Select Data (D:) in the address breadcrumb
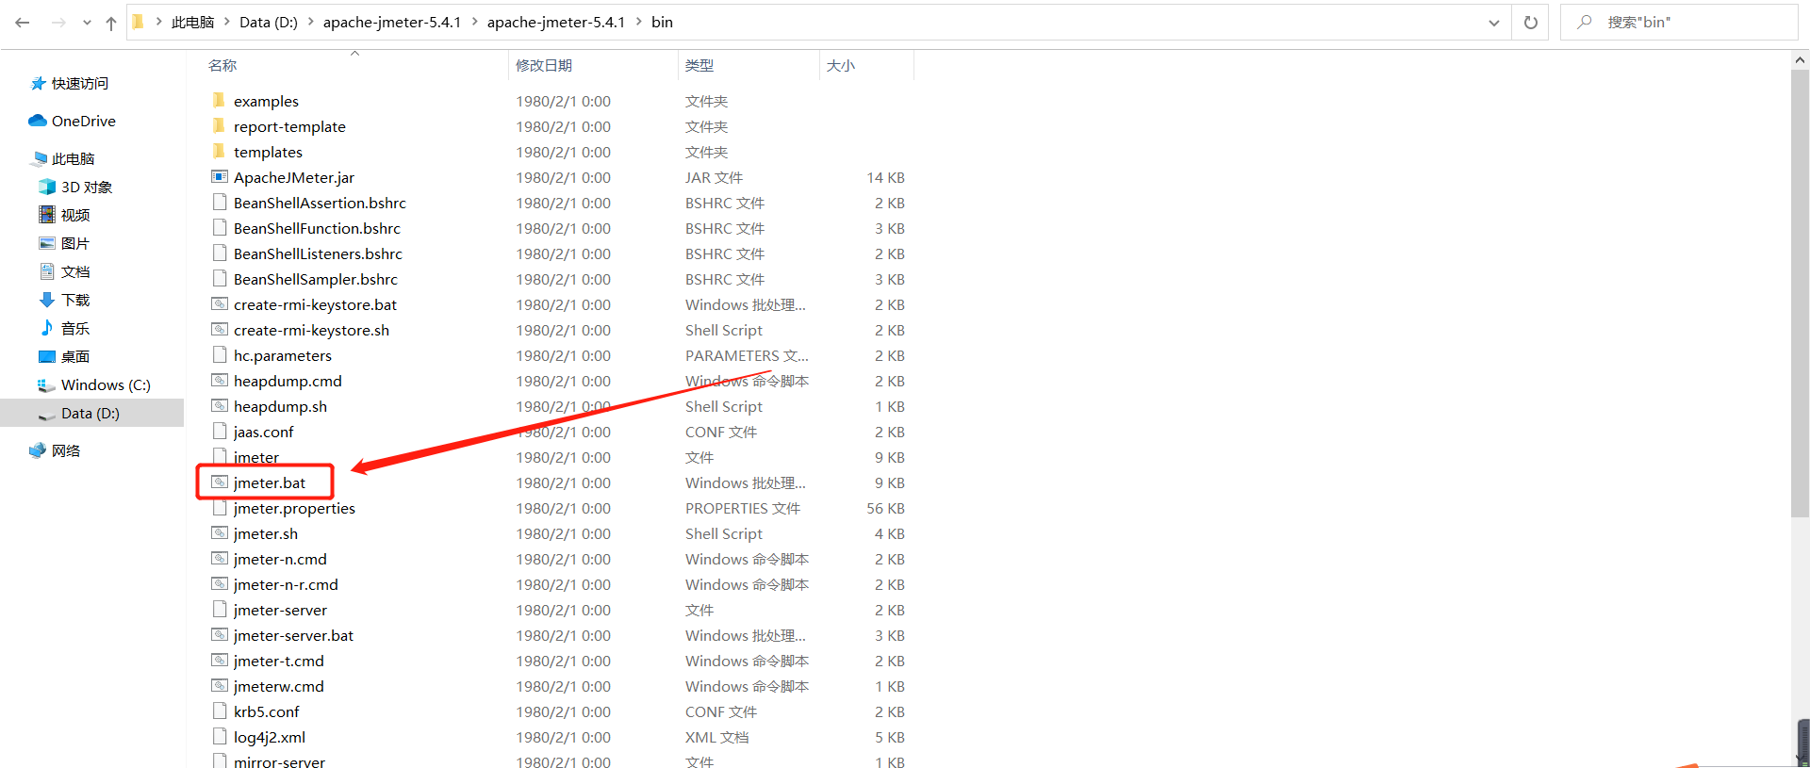Image resolution: width=1810 pixels, height=768 pixels. [x=269, y=22]
